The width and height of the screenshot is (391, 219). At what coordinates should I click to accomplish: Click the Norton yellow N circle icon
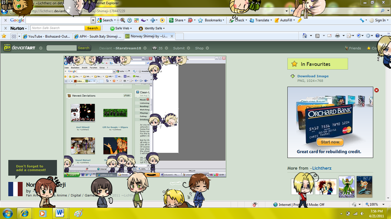click(x=162, y=20)
